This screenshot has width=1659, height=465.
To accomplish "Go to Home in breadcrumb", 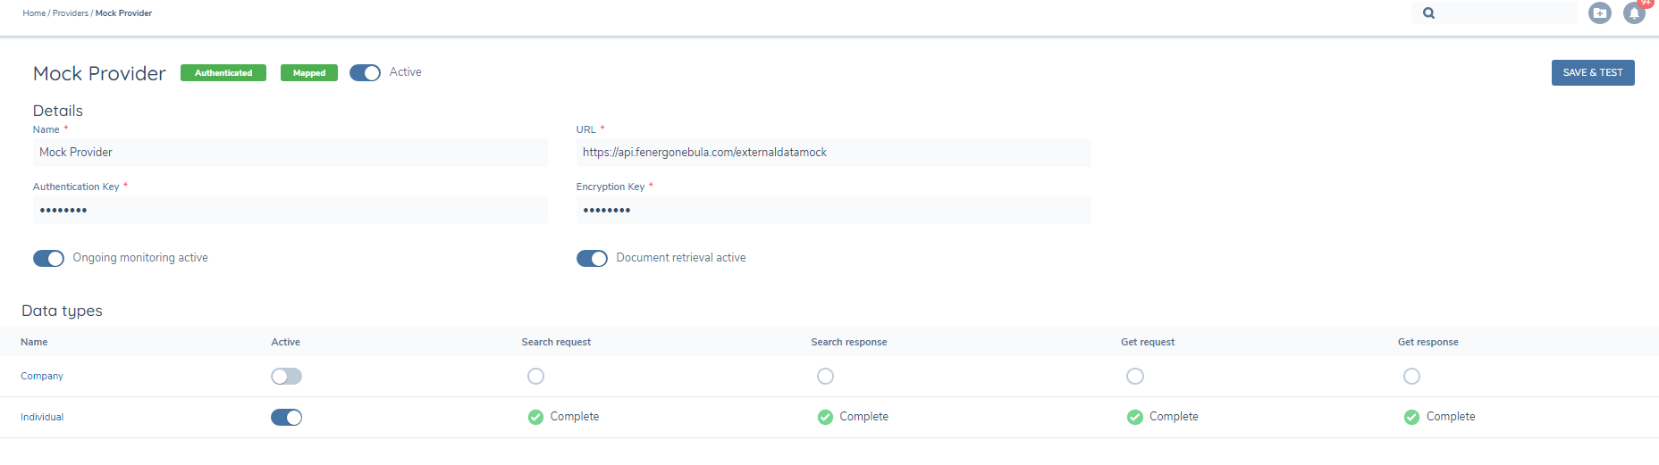I will click(x=34, y=13).
